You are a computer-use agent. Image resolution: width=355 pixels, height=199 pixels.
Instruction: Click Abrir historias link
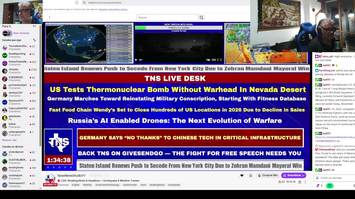tap(21, 33)
